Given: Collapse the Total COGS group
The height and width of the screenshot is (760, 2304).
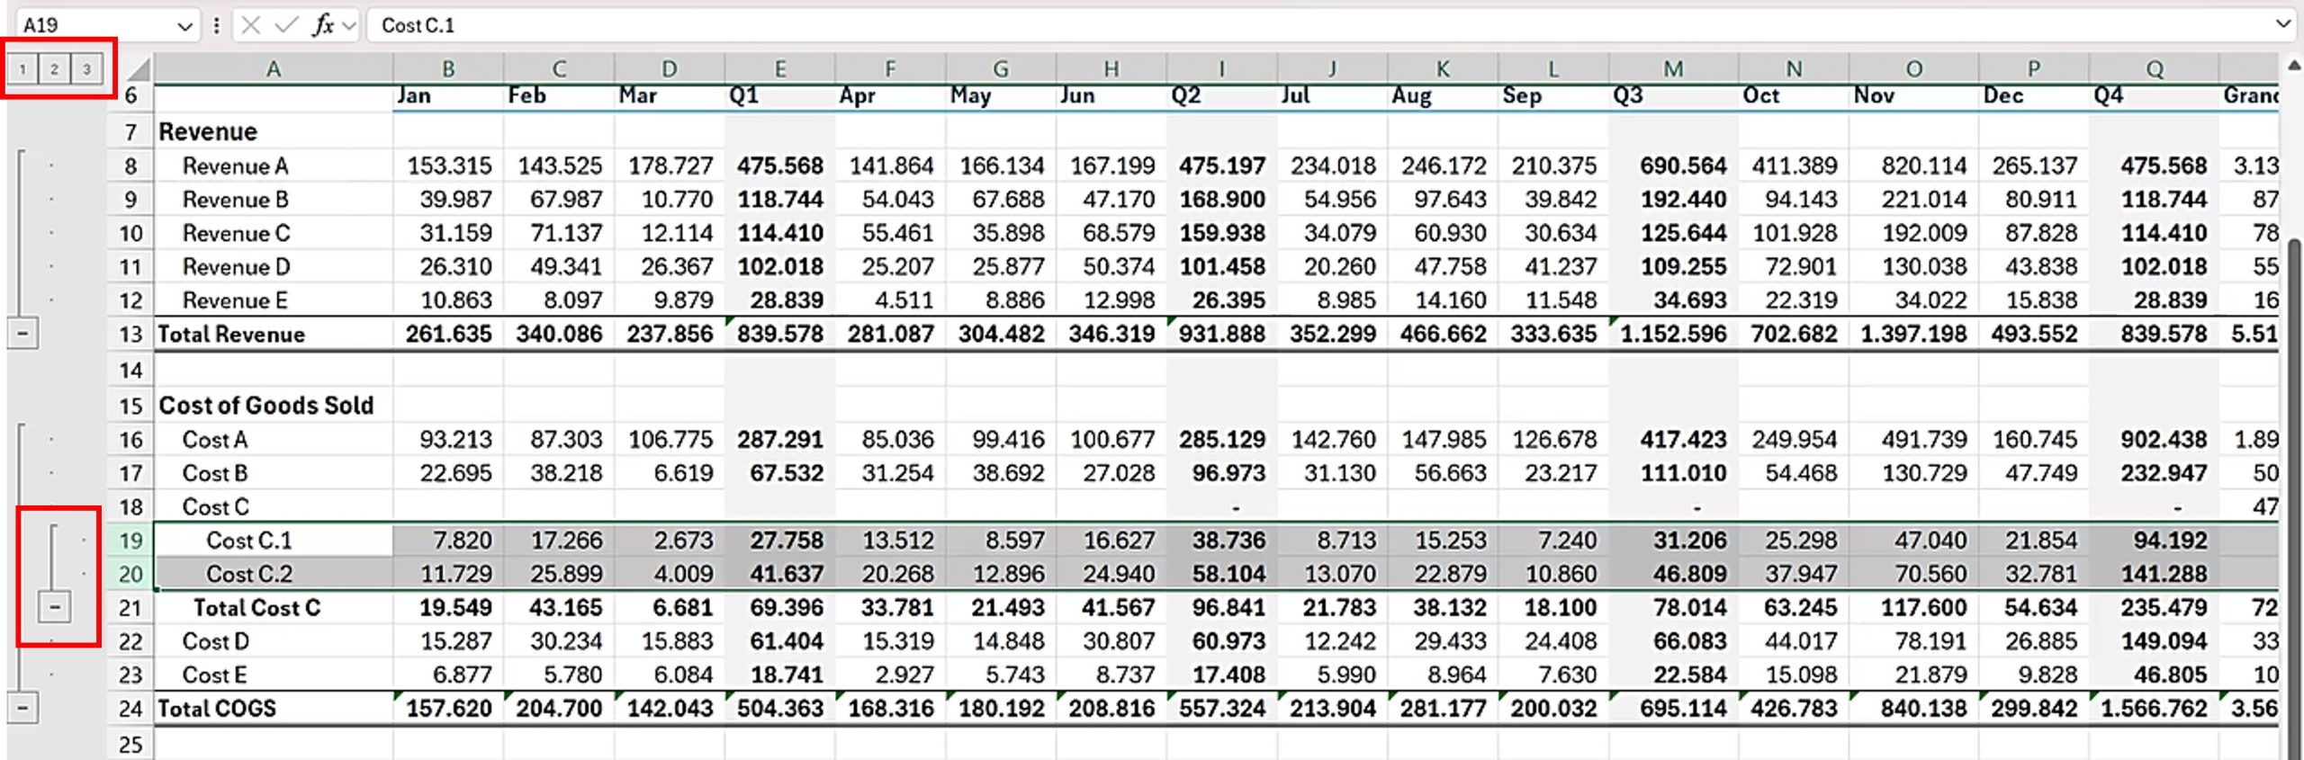Looking at the screenshot, I should 22,708.
